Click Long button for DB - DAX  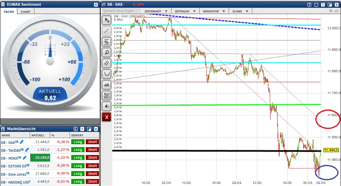click(77, 142)
